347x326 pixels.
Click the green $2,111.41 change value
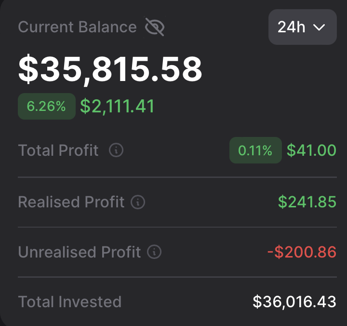[x=117, y=106]
